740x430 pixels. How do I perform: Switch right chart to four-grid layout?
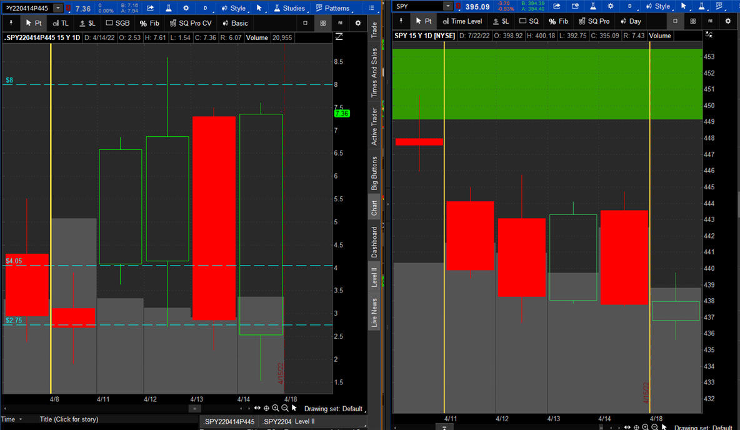[x=692, y=21]
